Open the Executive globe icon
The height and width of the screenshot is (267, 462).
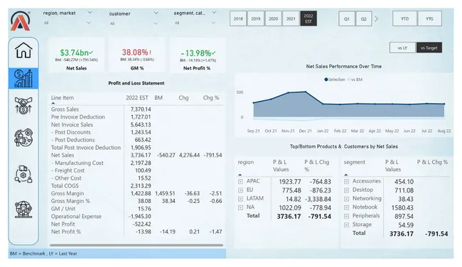tap(23, 209)
